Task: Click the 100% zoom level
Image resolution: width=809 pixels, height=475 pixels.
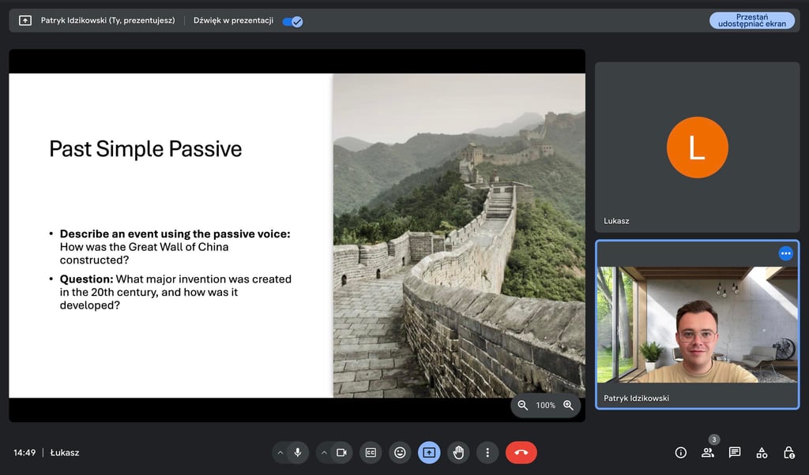Action: pyautogui.click(x=545, y=406)
